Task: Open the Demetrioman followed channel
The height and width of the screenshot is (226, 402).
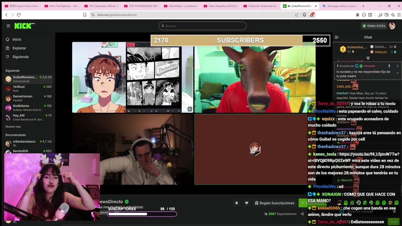Action: coord(28,98)
